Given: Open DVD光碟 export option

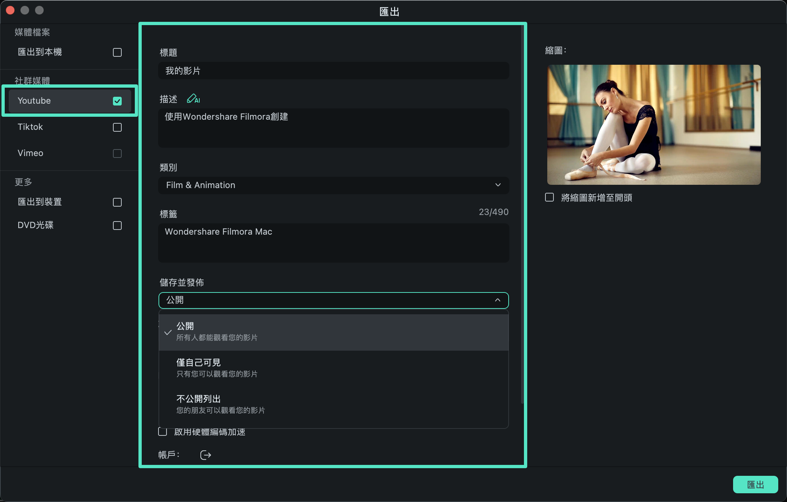Looking at the screenshot, I should [70, 225].
